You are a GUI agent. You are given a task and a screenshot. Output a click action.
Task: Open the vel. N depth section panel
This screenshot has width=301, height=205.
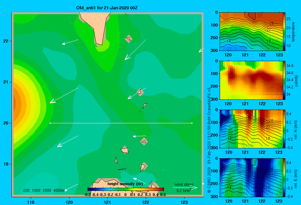[251, 129]
